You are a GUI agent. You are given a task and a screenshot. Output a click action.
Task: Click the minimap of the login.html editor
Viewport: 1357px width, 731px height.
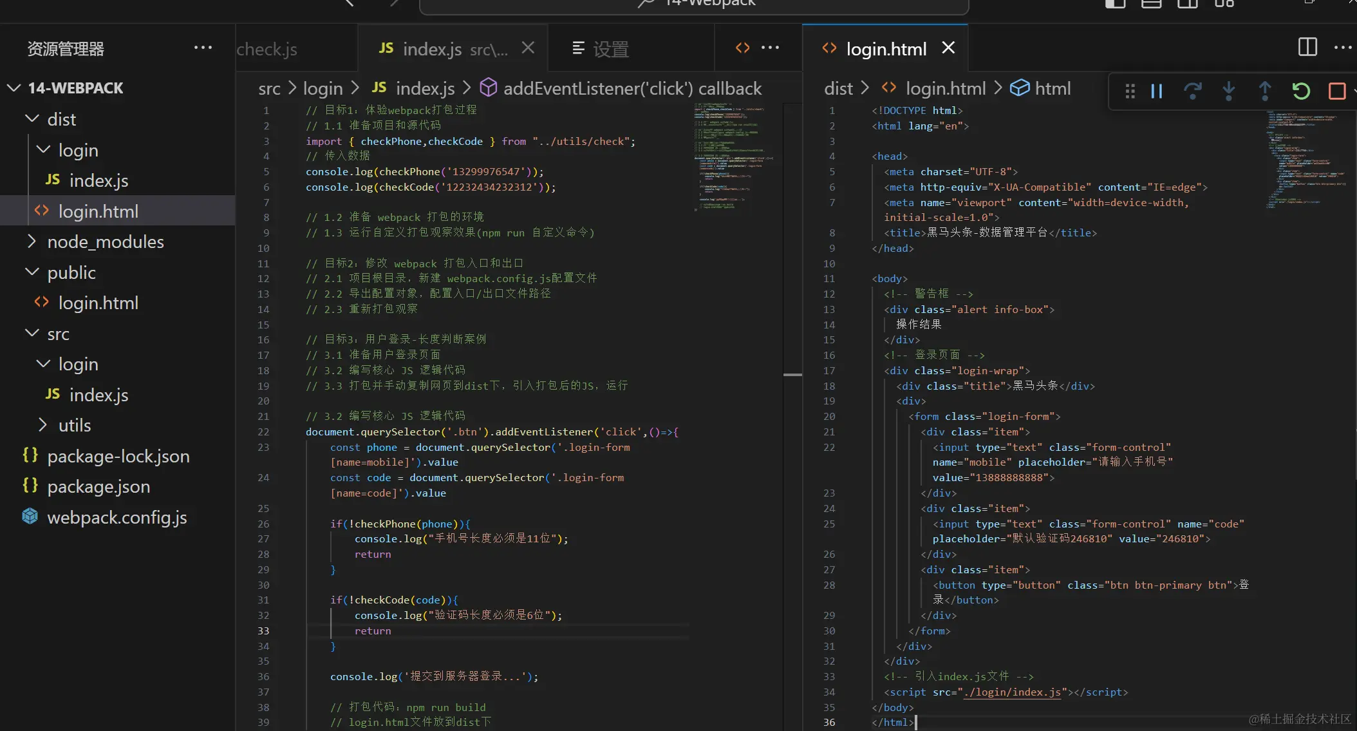(x=1307, y=160)
